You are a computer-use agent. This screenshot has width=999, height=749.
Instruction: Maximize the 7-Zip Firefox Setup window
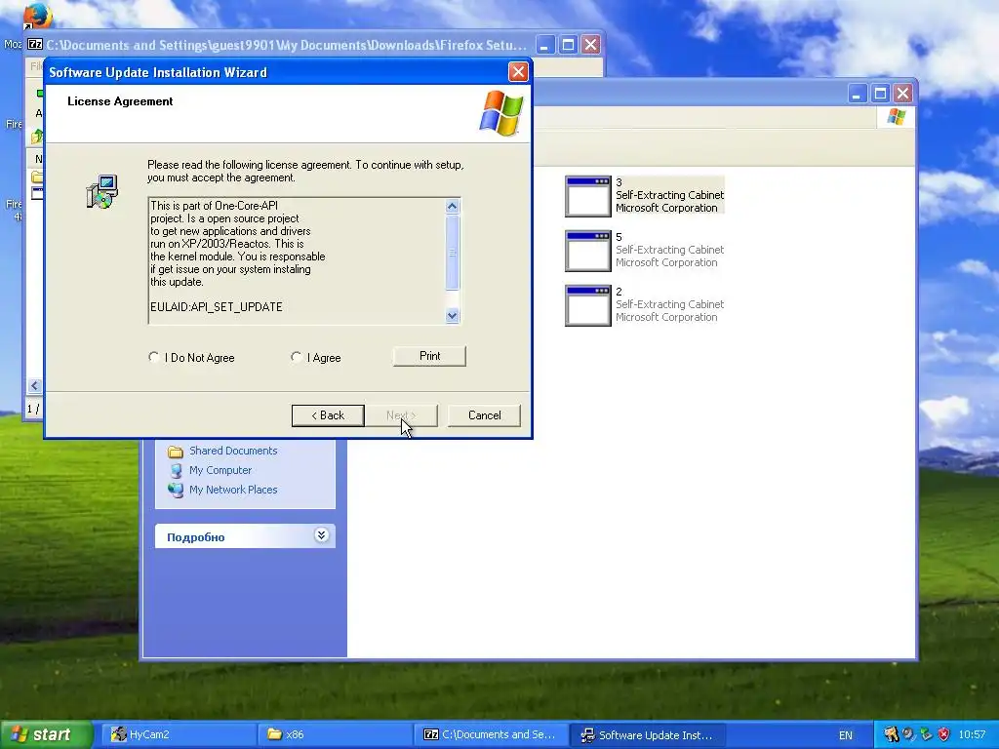(x=569, y=45)
